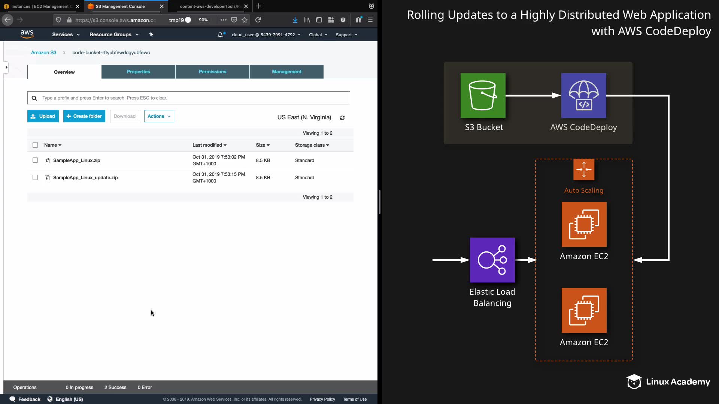719x404 pixels.
Task: Switch to the Properties tab
Action: (x=138, y=72)
